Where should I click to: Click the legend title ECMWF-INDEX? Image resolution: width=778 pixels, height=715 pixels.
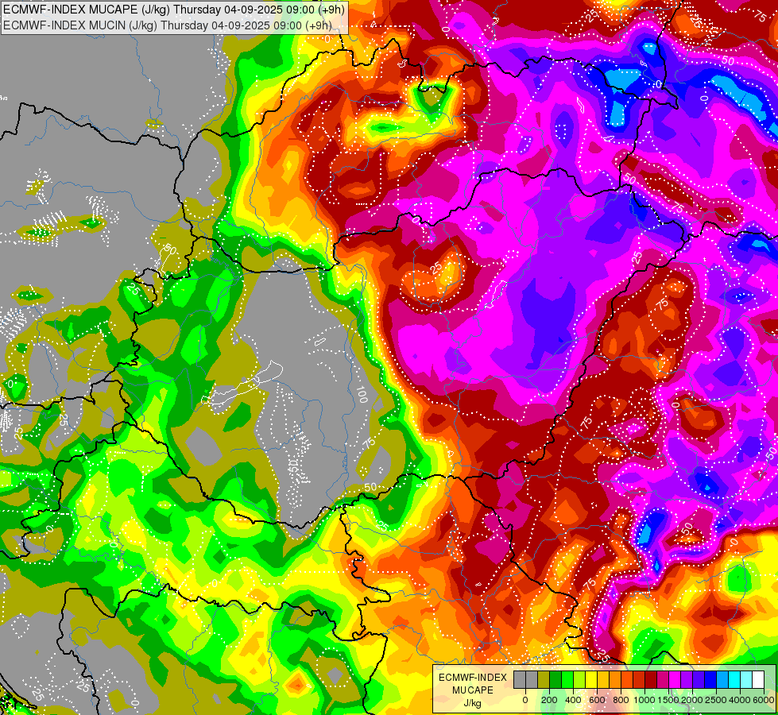(473, 678)
